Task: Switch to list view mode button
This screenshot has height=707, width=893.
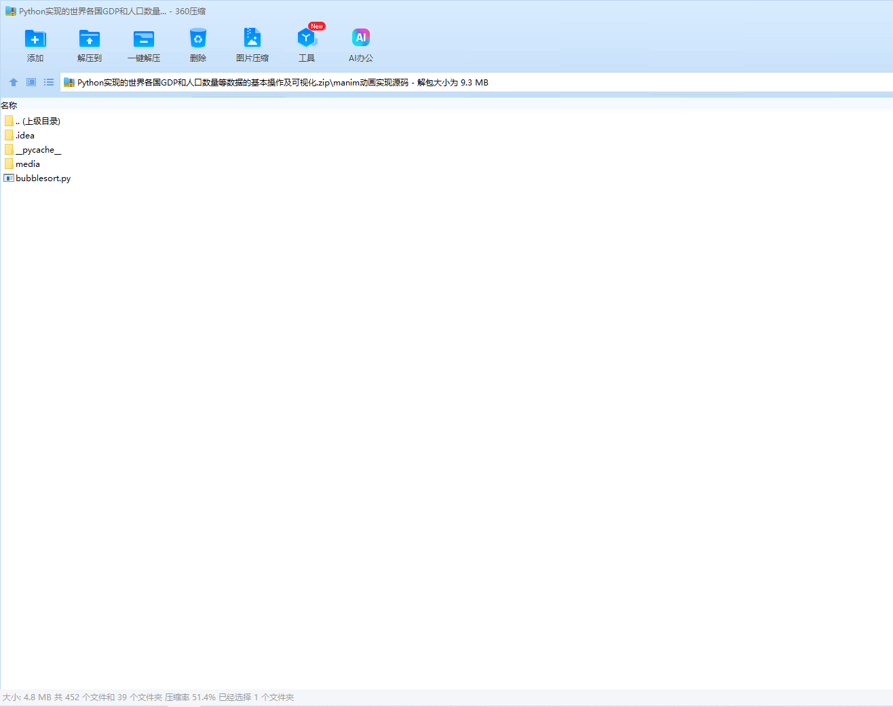Action: click(x=49, y=82)
